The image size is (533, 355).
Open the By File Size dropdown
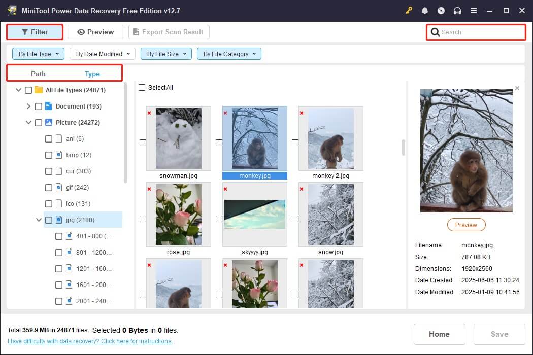coord(165,53)
